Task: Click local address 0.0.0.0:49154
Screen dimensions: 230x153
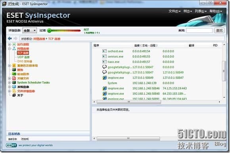Action: click(141, 51)
